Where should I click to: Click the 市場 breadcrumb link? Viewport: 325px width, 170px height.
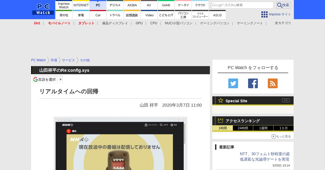coord(54,60)
